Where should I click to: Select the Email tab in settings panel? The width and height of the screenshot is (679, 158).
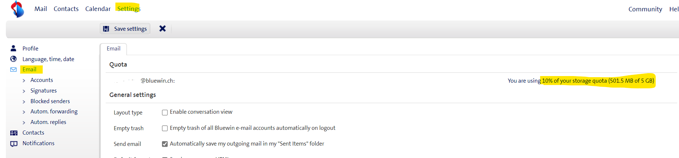[113, 49]
